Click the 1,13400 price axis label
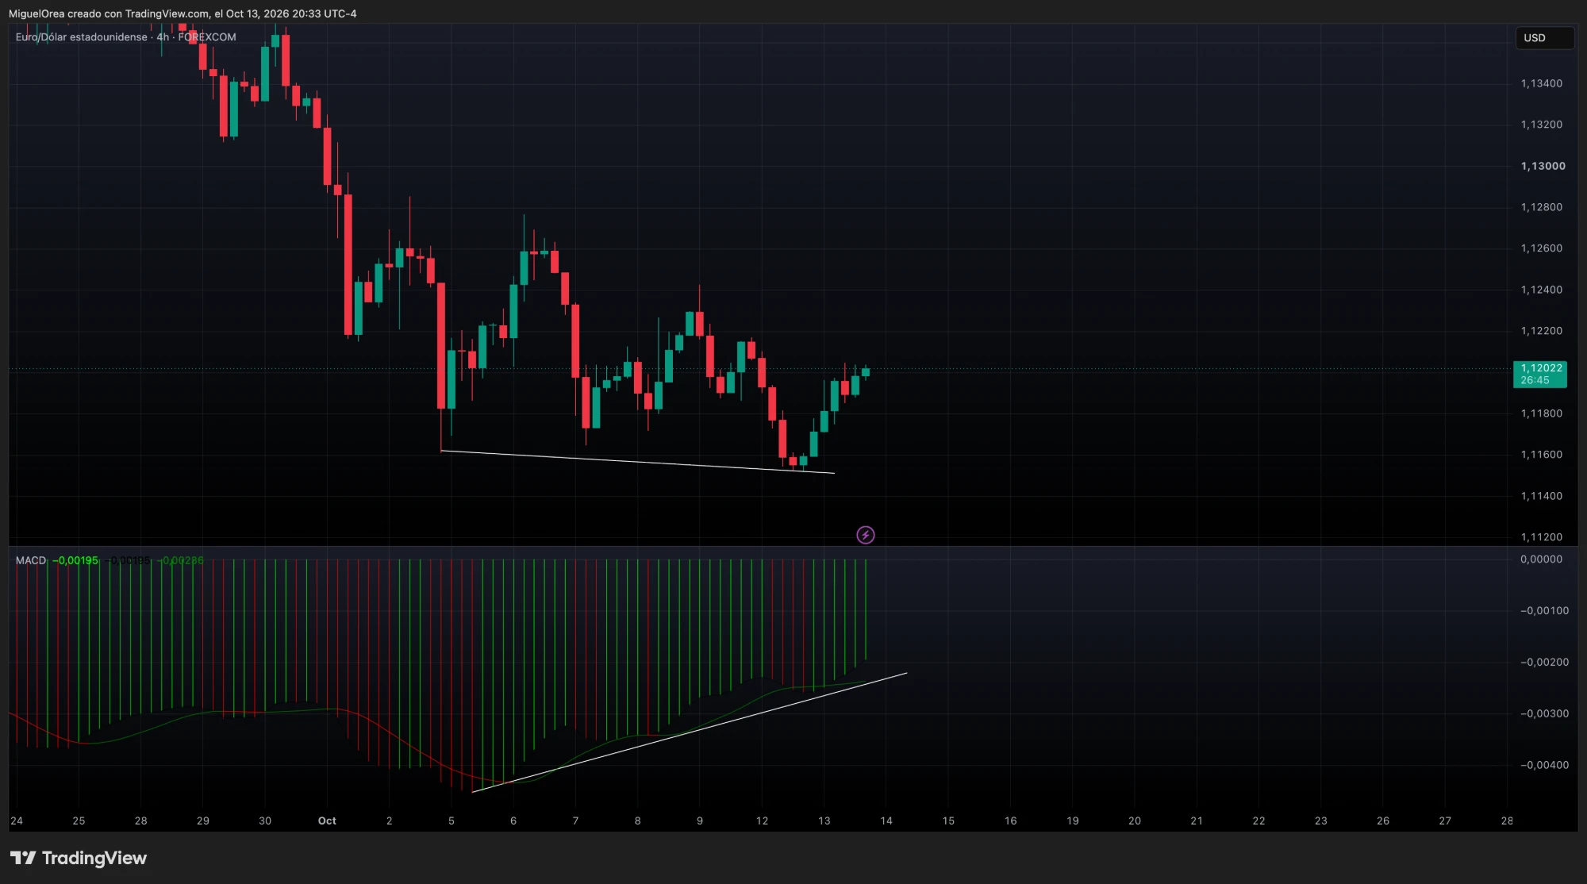 coord(1541,83)
